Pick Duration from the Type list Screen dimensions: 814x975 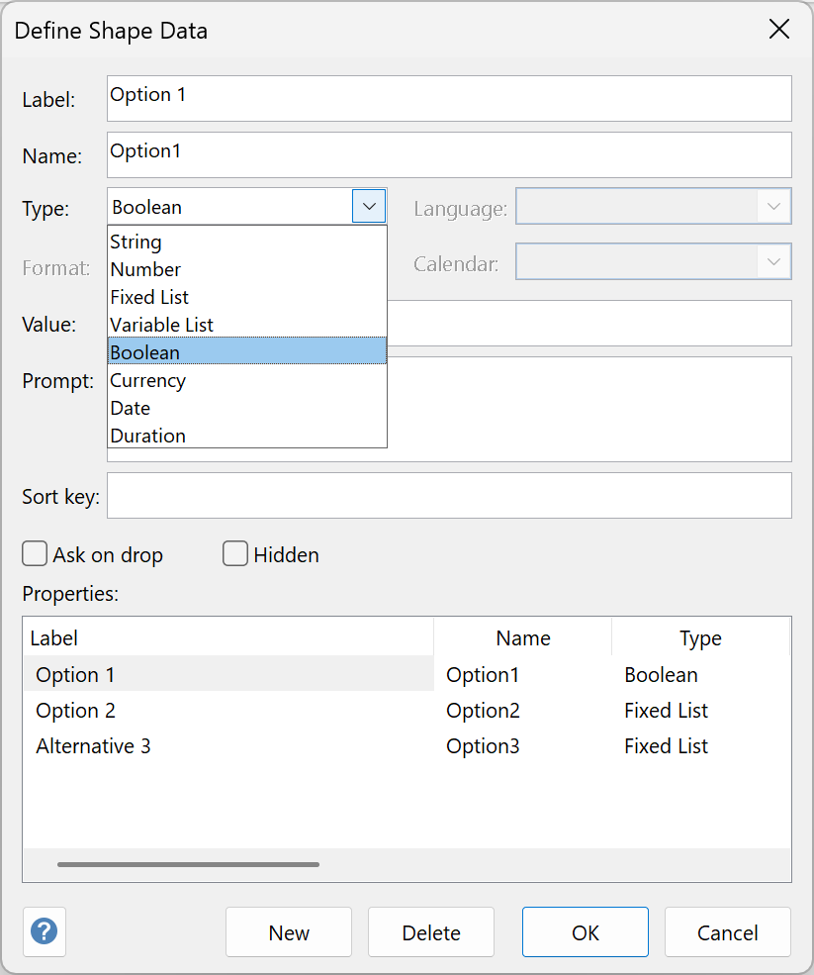point(148,436)
